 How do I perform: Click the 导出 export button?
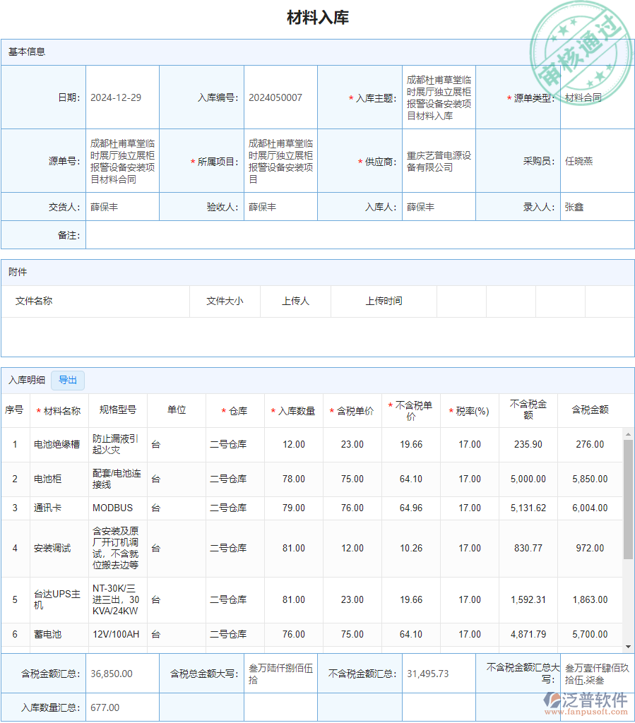point(68,380)
